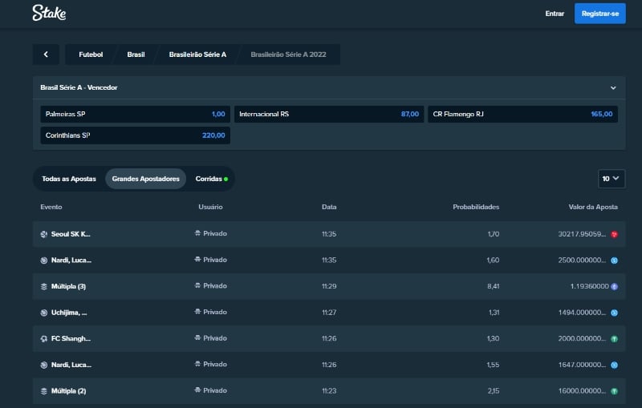This screenshot has width=642, height=408.
Task: Click the bet amount 16000.00000...
Action: tap(582, 391)
